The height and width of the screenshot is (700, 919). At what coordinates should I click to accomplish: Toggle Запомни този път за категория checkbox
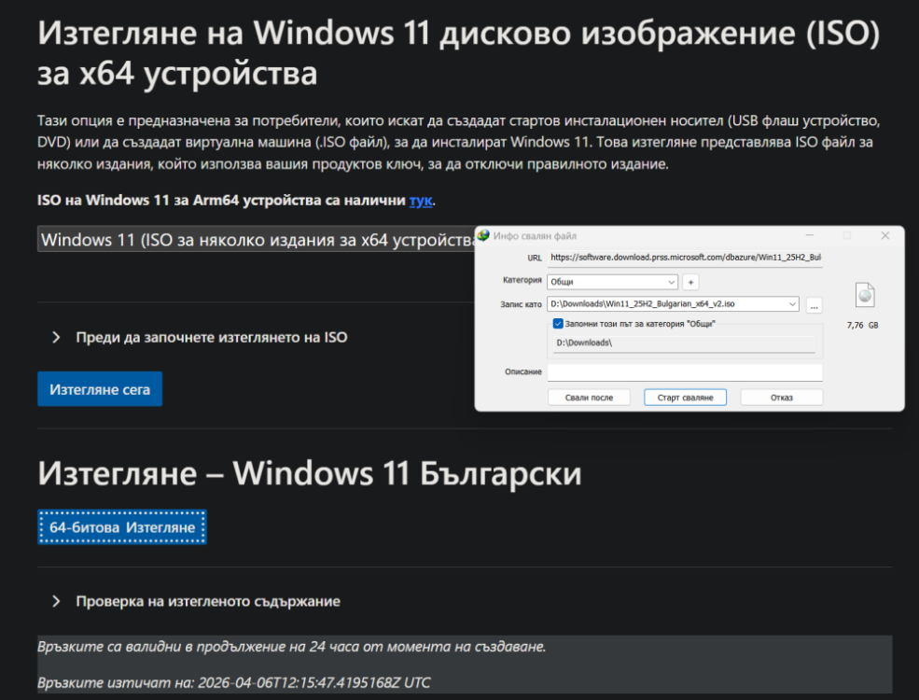[558, 324]
